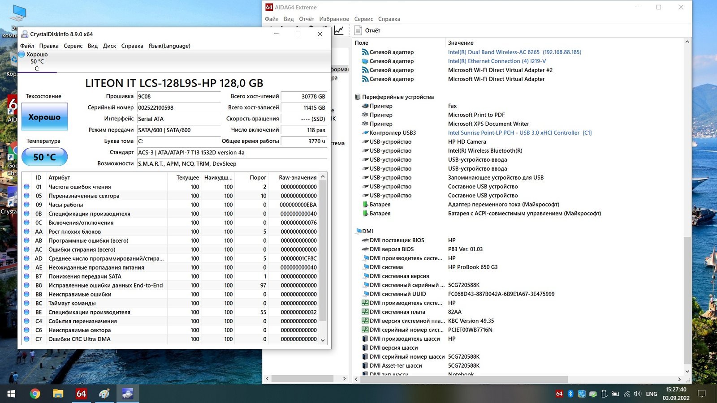717x403 pixels.
Task: Select the DMI системный UUID row
Action: tap(518, 294)
